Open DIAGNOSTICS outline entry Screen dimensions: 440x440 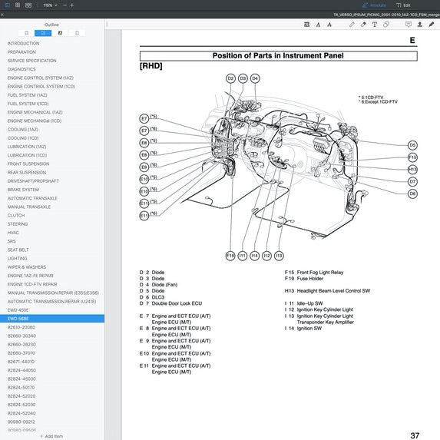tap(22, 69)
